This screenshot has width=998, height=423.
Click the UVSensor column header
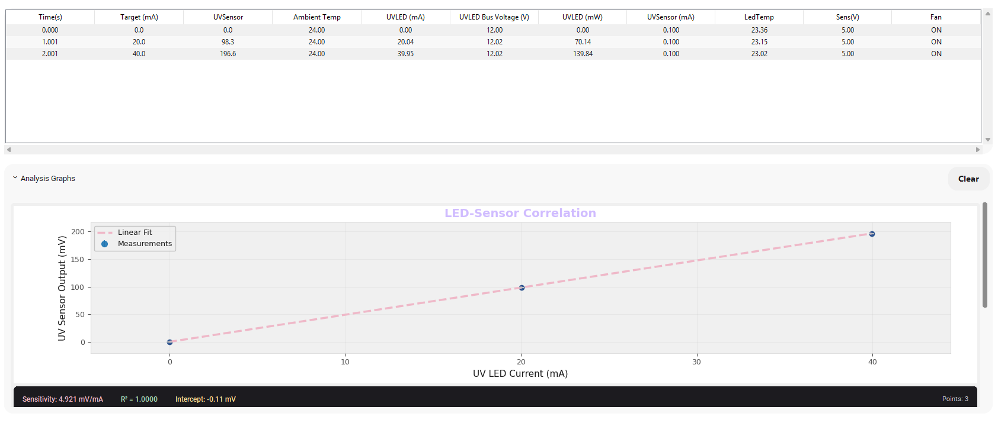click(x=228, y=17)
